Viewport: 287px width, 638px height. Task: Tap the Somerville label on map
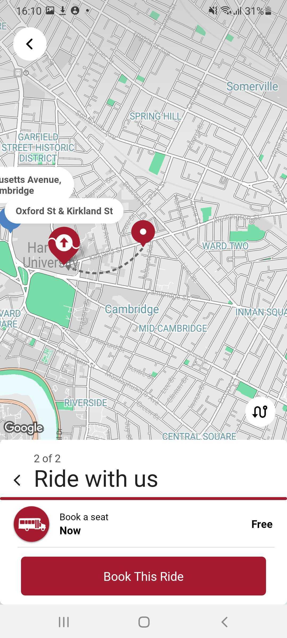pos(252,86)
